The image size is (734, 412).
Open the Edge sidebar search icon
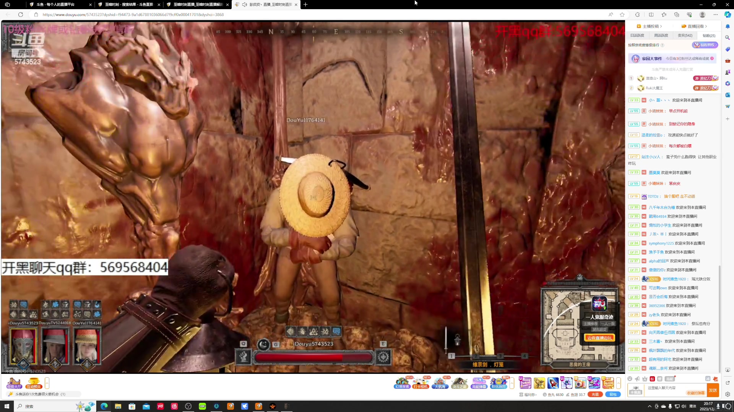point(728,38)
